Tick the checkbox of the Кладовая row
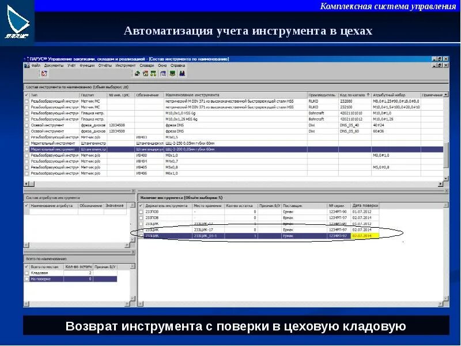This screenshot has width=461, height=346. point(27,273)
